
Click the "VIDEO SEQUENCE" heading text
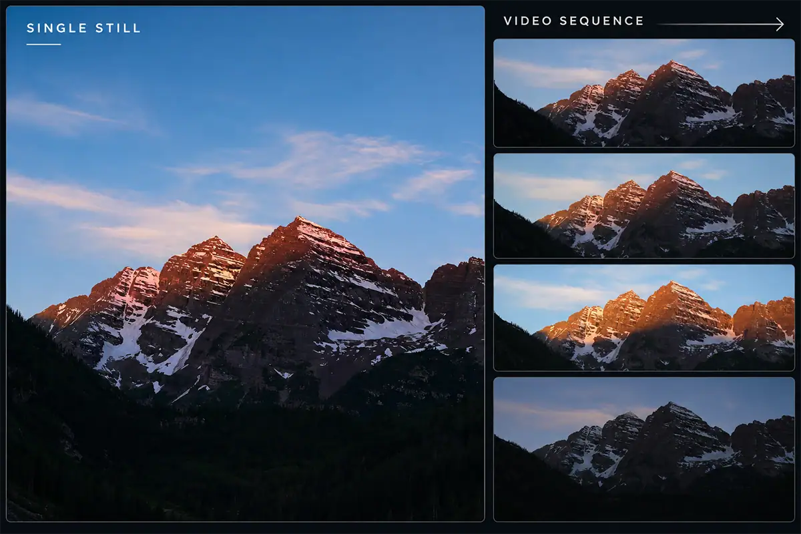[574, 21]
